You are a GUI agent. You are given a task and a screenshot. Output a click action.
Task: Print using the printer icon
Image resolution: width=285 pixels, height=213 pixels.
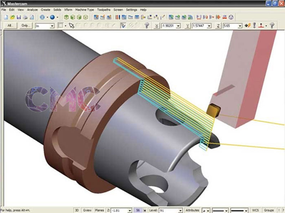(25, 17)
